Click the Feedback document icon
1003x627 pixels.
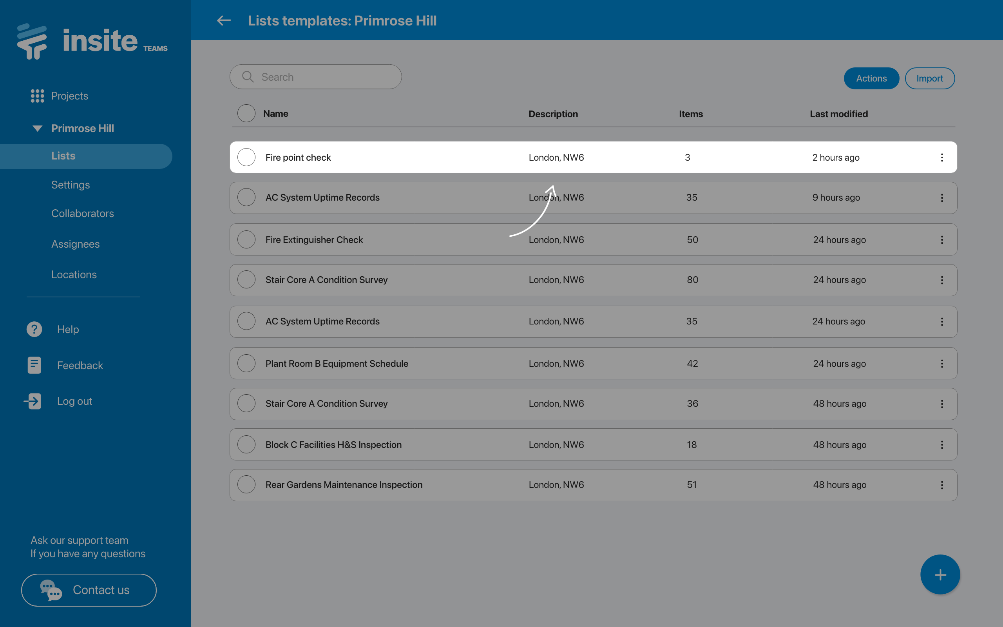[34, 365]
